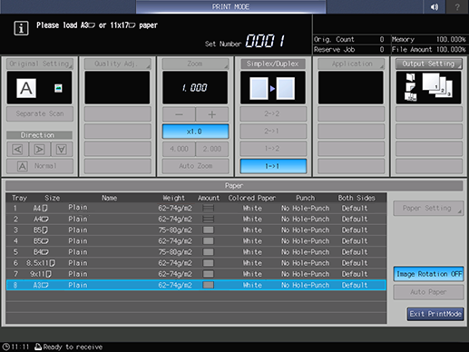This screenshot has width=469, height=352.
Task: Select the 1->1 simplex mode
Action: (x=273, y=166)
